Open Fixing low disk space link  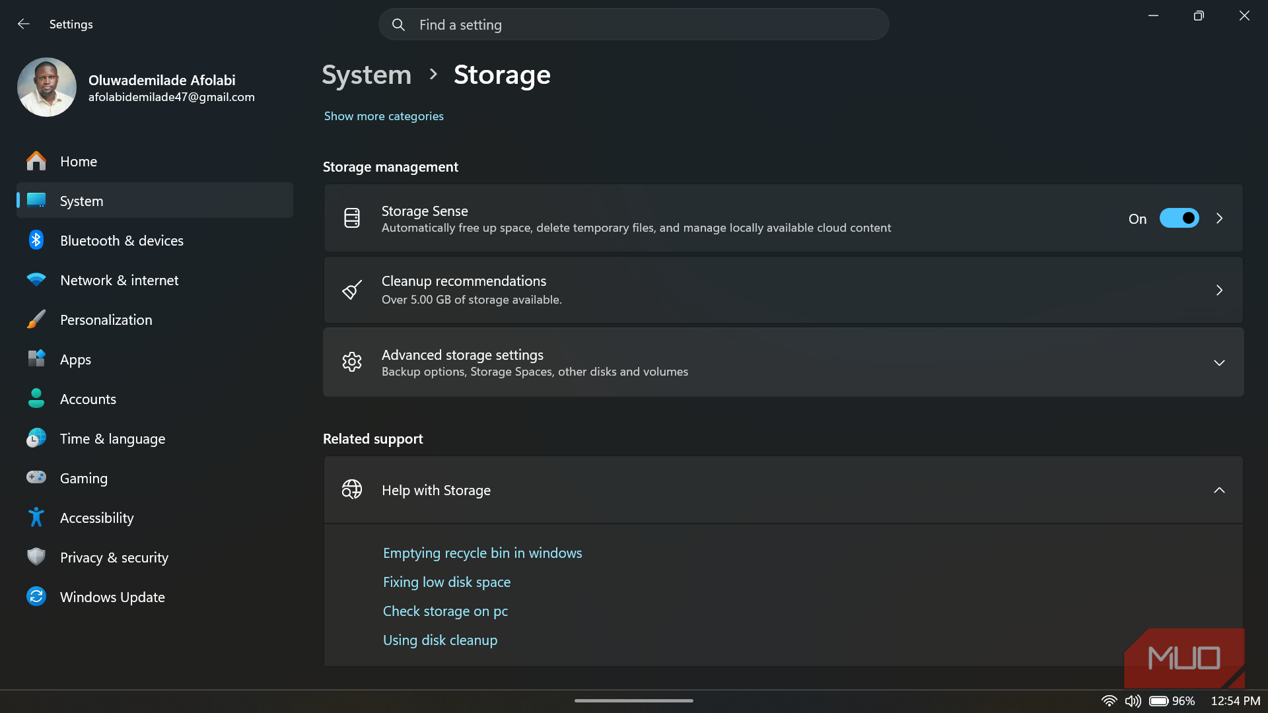tap(446, 582)
